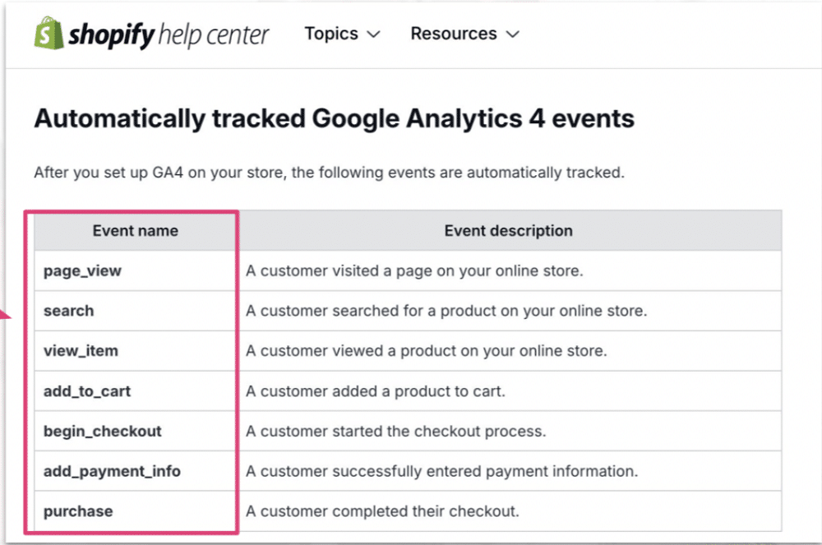Expand the Topics dropdown chevron
The width and height of the screenshot is (822, 545).
click(374, 35)
